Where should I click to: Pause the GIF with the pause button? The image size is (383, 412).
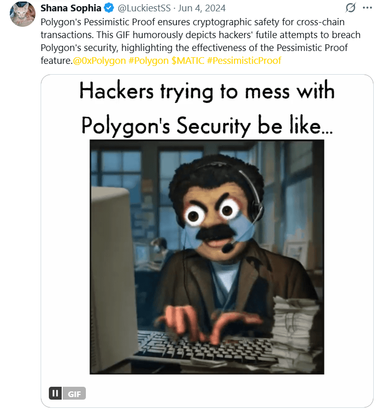56,393
